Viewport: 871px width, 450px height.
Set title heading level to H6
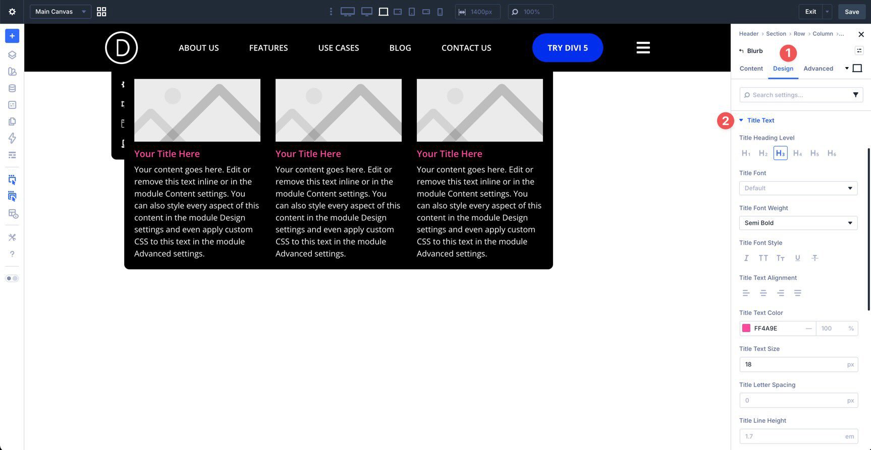point(832,153)
